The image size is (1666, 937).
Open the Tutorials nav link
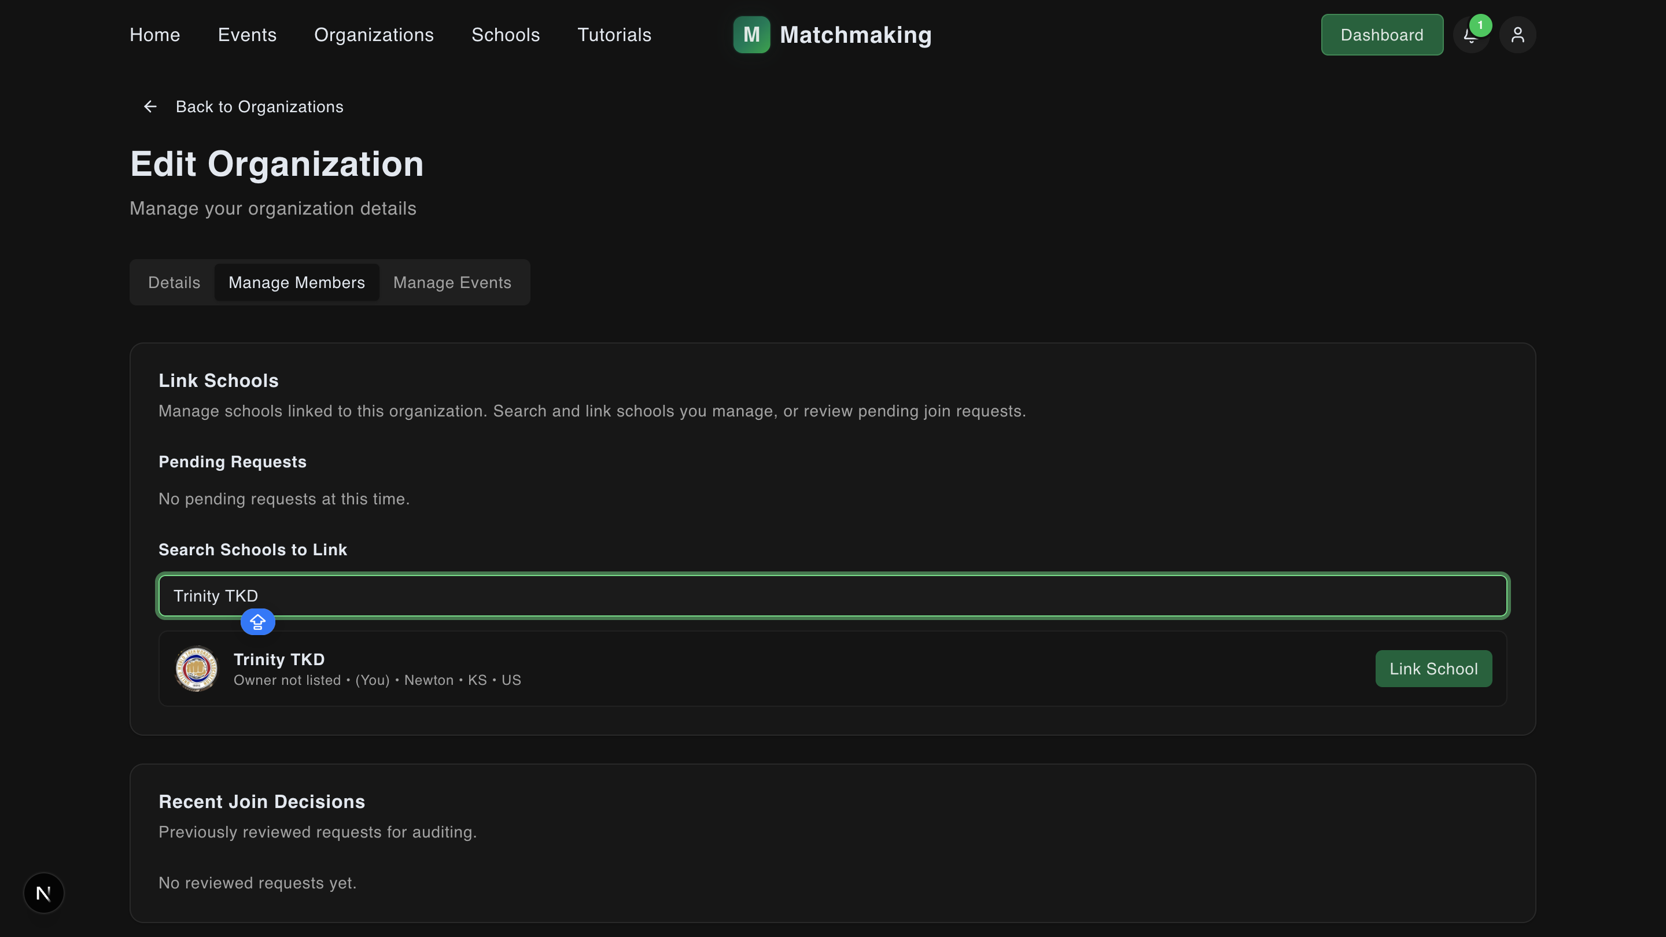click(x=614, y=35)
